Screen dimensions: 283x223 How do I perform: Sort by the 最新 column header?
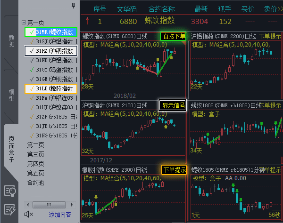click(x=201, y=8)
